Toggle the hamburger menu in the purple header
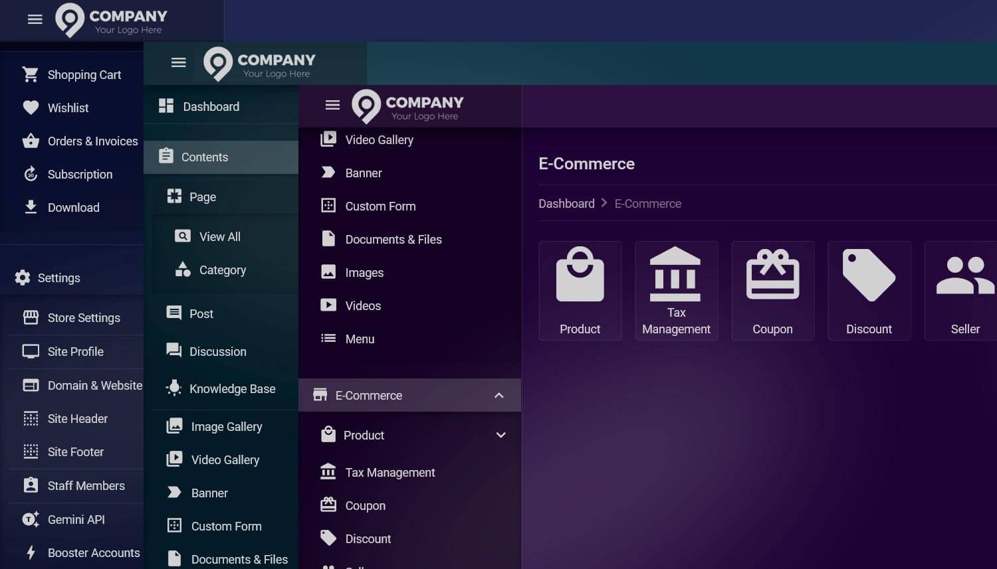Image resolution: width=997 pixels, height=569 pixels. coord(333,105)
